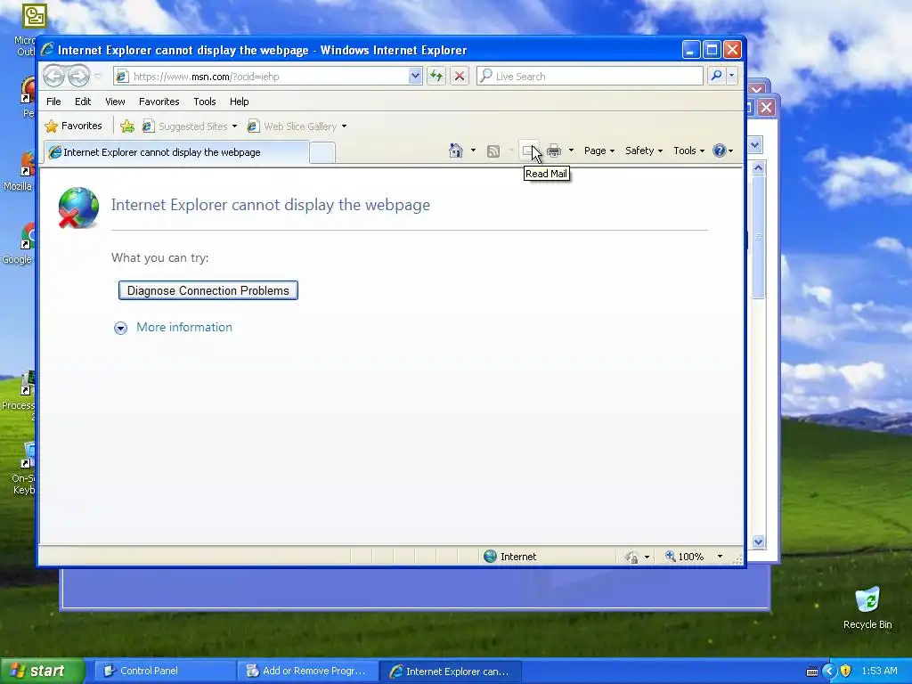Open the Favorites menu in menu bar
Screen dimensions: 912x684
(159, 102)
